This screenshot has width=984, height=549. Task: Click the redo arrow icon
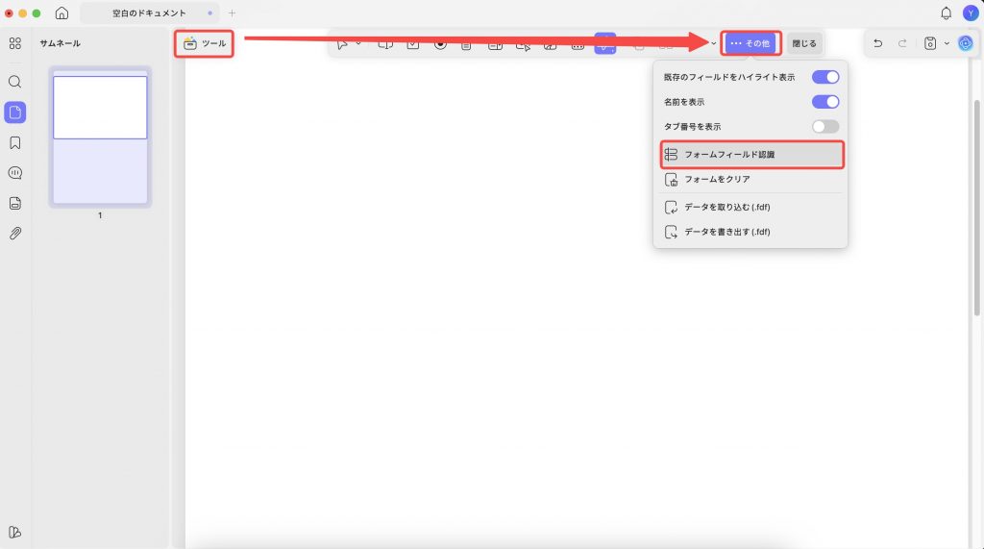click(x=902, y=43)
